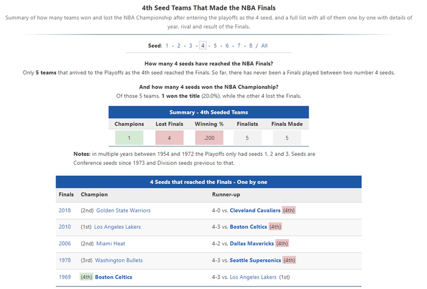Select seed 2 in the Seed navigation
Viewport: 427px width, 289px height.
178,46
